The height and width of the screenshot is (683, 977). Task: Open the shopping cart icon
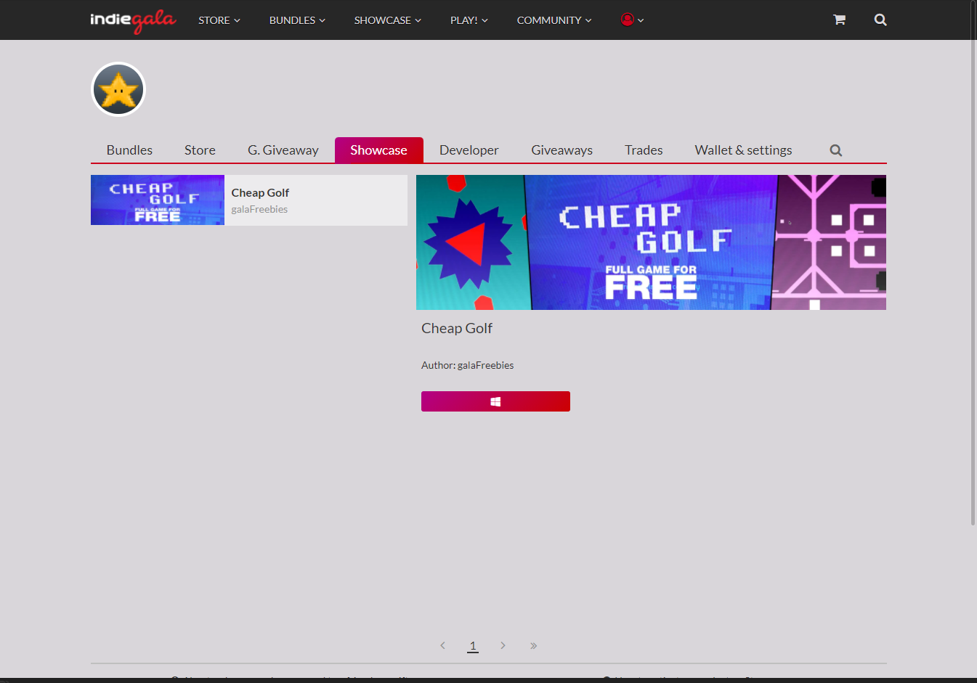(839, 20)
